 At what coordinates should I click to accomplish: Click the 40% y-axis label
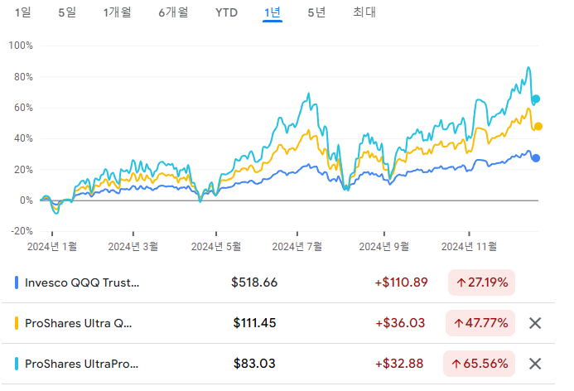[23, 138]
